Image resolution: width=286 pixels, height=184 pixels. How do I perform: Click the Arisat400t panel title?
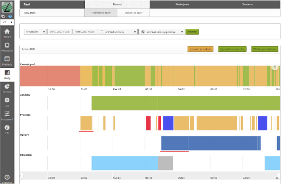[x=28, y=49]
